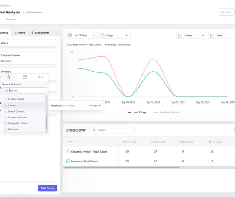Screen dimensions: 235x197
Task: Click the Created Invoice event card
Action: (28, 58)
